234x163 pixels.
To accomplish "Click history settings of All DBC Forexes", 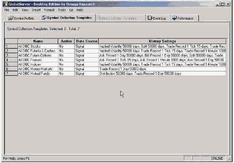I will click(x=163, y=60).
